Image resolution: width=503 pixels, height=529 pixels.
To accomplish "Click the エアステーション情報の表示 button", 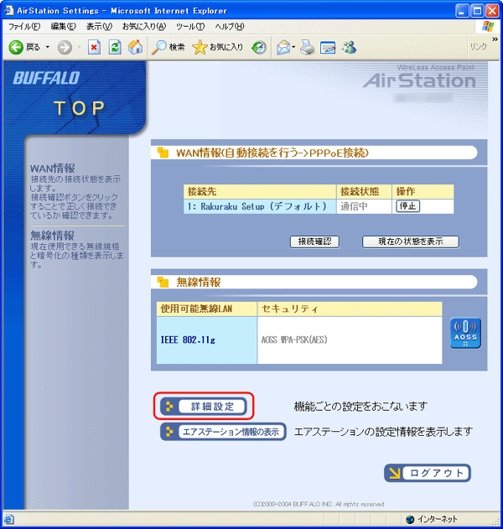I will coord(223,432).
